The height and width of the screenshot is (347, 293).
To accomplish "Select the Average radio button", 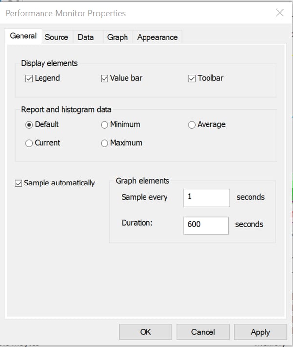I will point(192,125).
